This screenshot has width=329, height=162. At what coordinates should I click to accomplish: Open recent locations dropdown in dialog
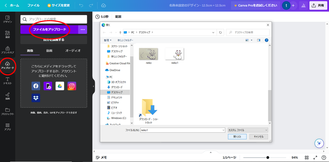[116, 32]
